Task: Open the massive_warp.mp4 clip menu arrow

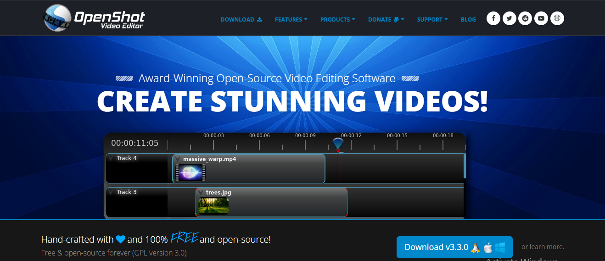Action: [178, 159]
